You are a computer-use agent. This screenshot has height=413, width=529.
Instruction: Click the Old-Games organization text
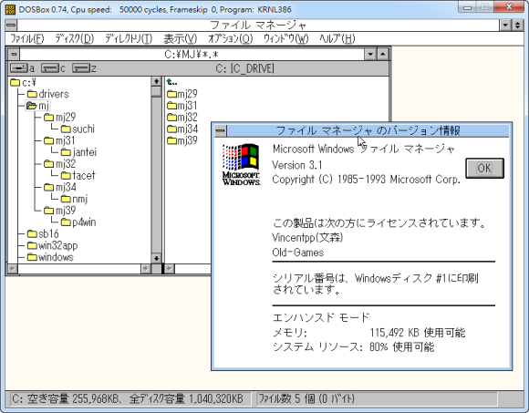click(x=298, y=253)
